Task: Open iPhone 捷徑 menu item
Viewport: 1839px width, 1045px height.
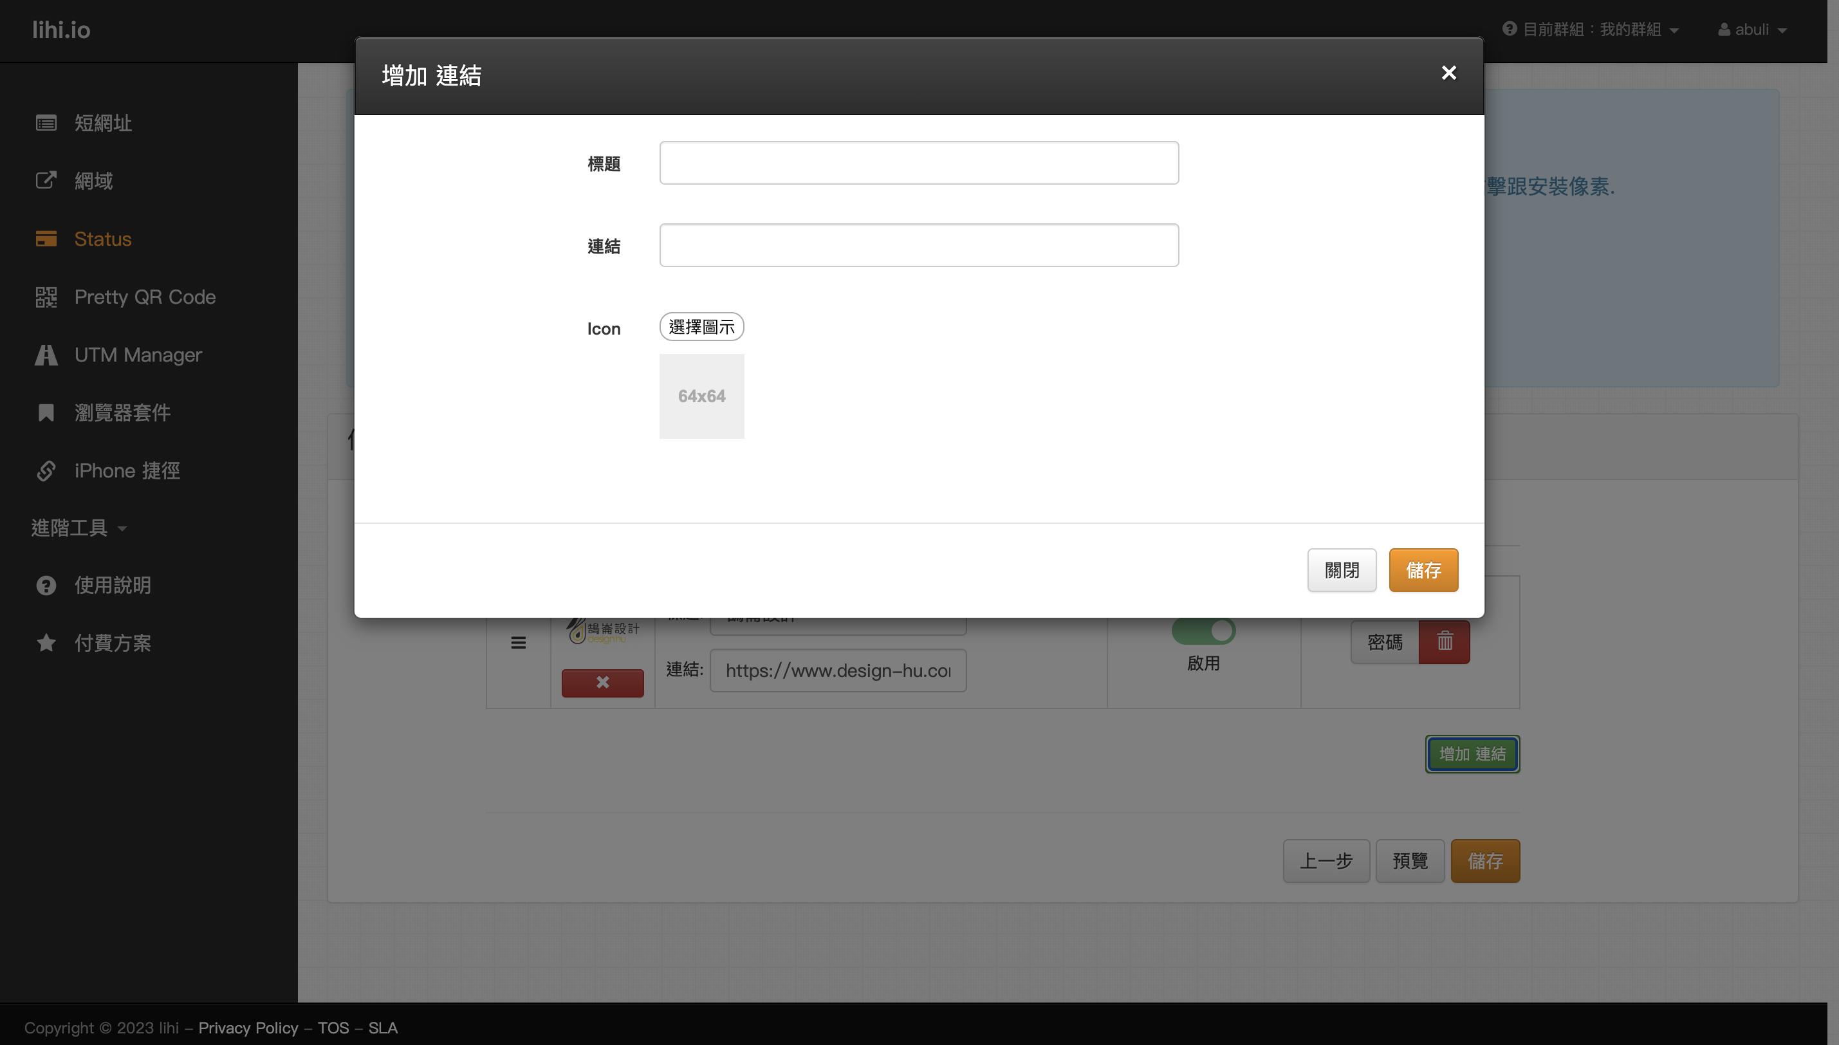Action: tap(127, 471)
